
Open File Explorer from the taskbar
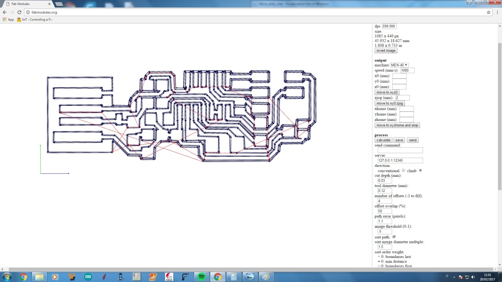(39, 277)
